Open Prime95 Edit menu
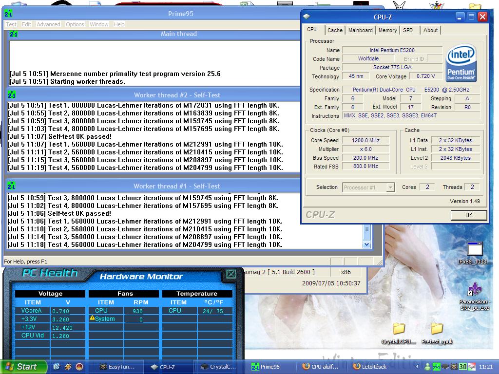Viewport: 499px width, 374px height. [x=26, y=24]
